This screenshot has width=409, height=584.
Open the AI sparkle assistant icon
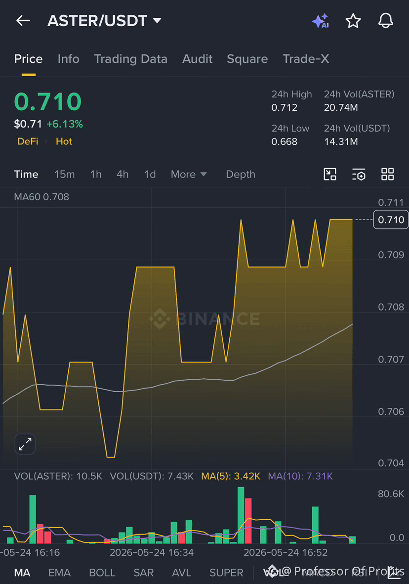321,21
